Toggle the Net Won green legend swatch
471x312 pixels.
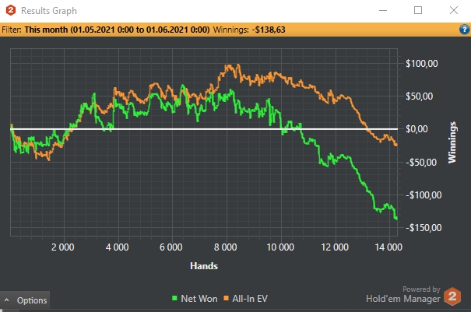[x=174, y=298]
